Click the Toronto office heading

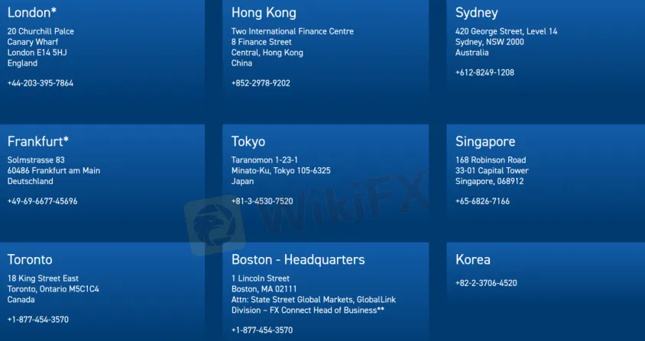(x=30, y=259)
